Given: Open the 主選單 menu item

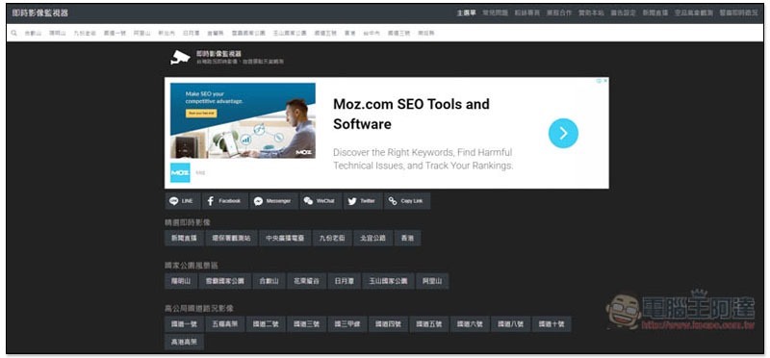Looking at the screenshot, I should (466, 13).
